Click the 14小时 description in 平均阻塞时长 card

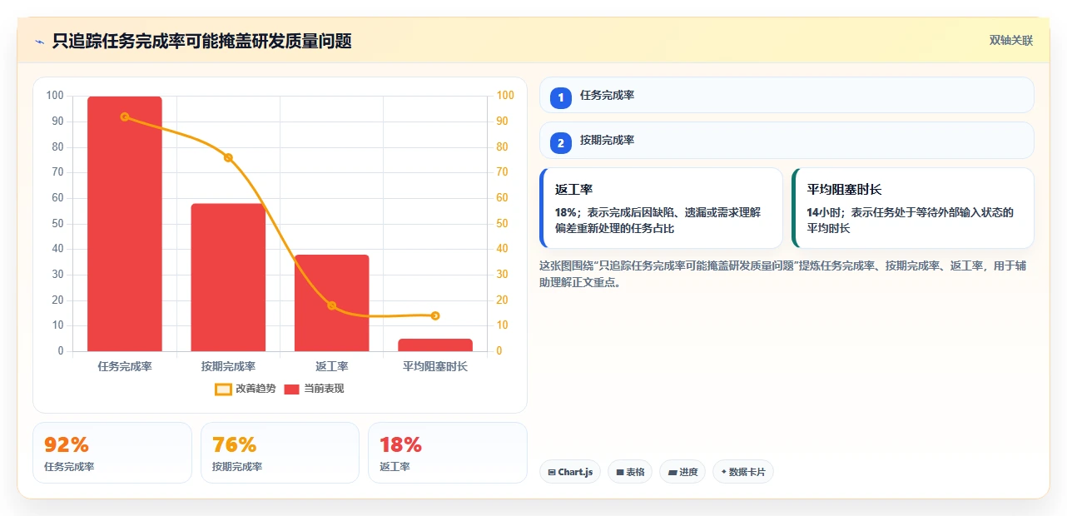911,221
